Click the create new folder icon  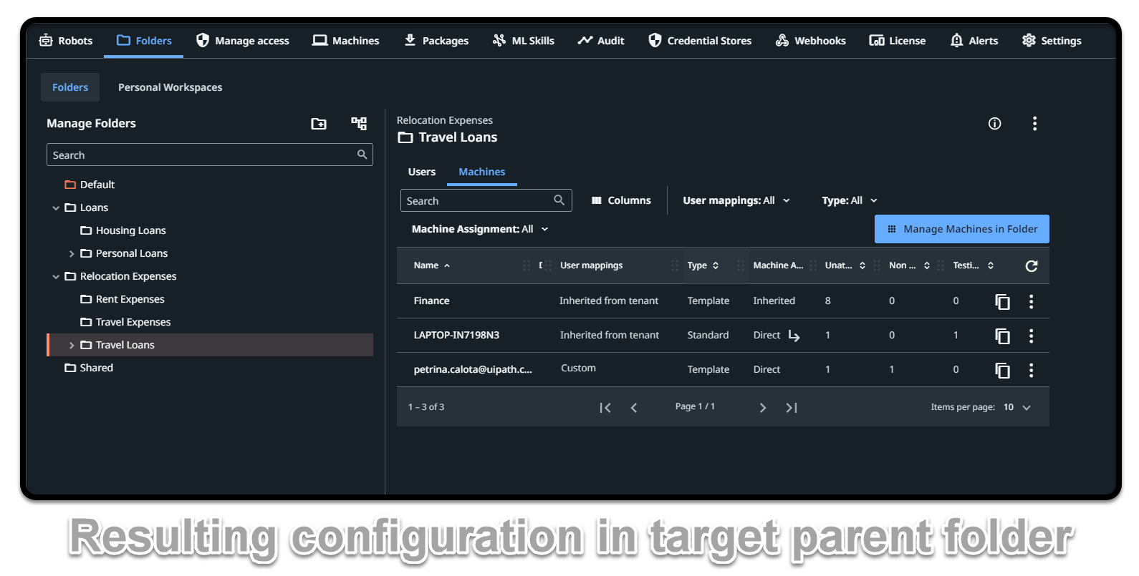click(319, 124)
